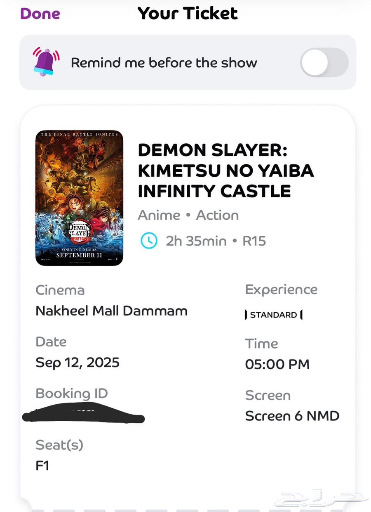Screen dimensions: 371x512
Task: Click the R15 rating label
Action: (x=255, y=241)
